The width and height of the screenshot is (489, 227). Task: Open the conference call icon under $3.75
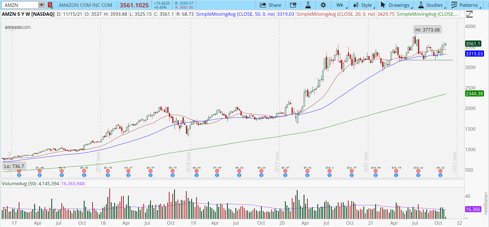pos(108,171)
